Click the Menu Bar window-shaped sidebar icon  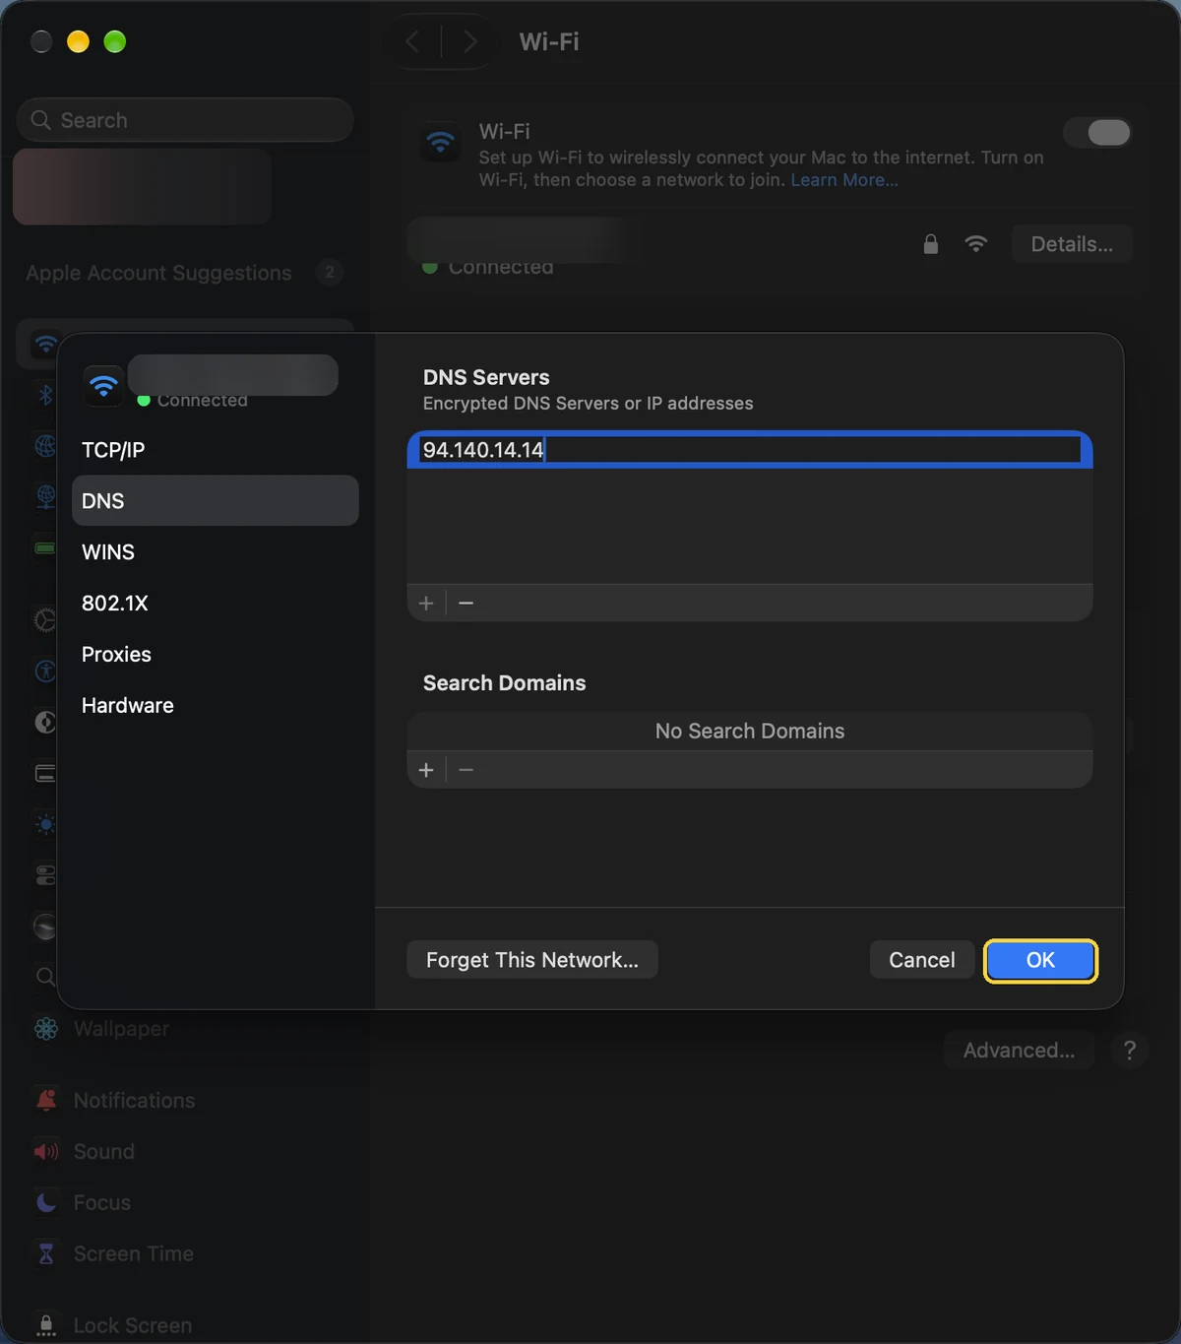click(45, 773)
